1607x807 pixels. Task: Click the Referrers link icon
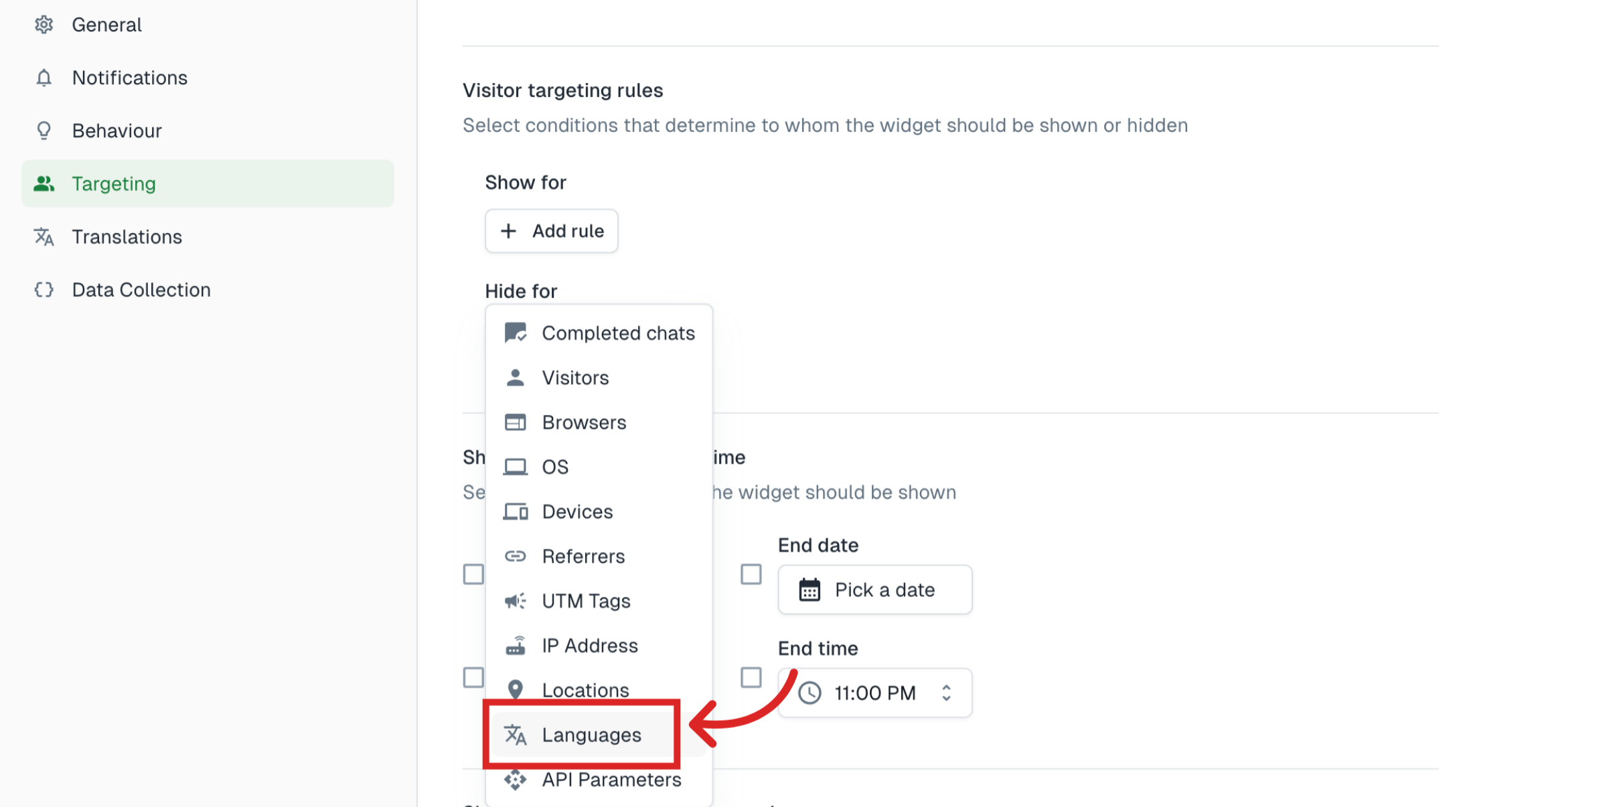pyautogui.click(x=514, y=555)
